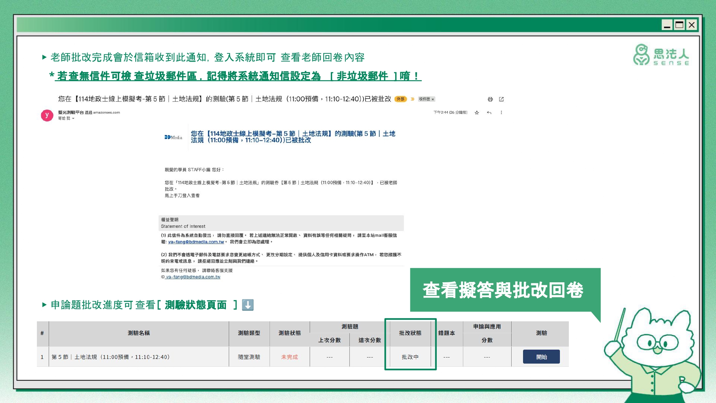
Task: Click sender avatar with letter y
Action: click(x=47, y=115)
